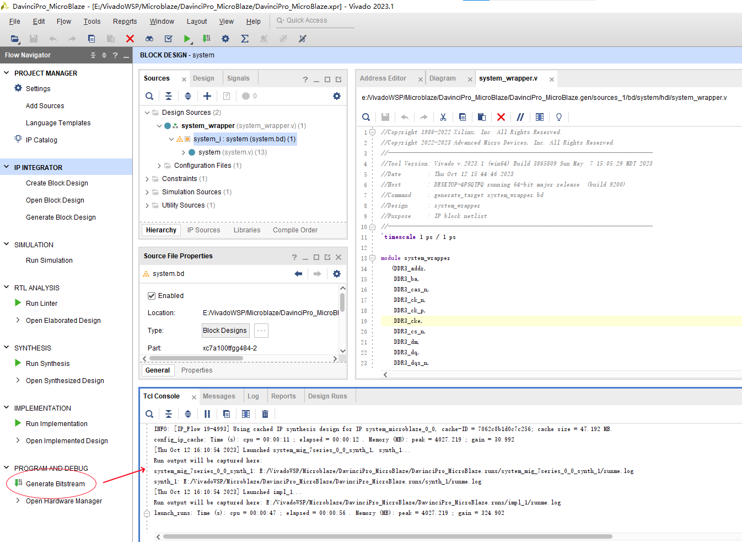The height and width of the screenshot is (542, 742).
Task: Click search icon in system_wrapper.v editor
Action: pos(366,117)
